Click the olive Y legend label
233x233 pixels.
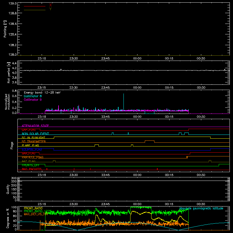coord(50,9)
